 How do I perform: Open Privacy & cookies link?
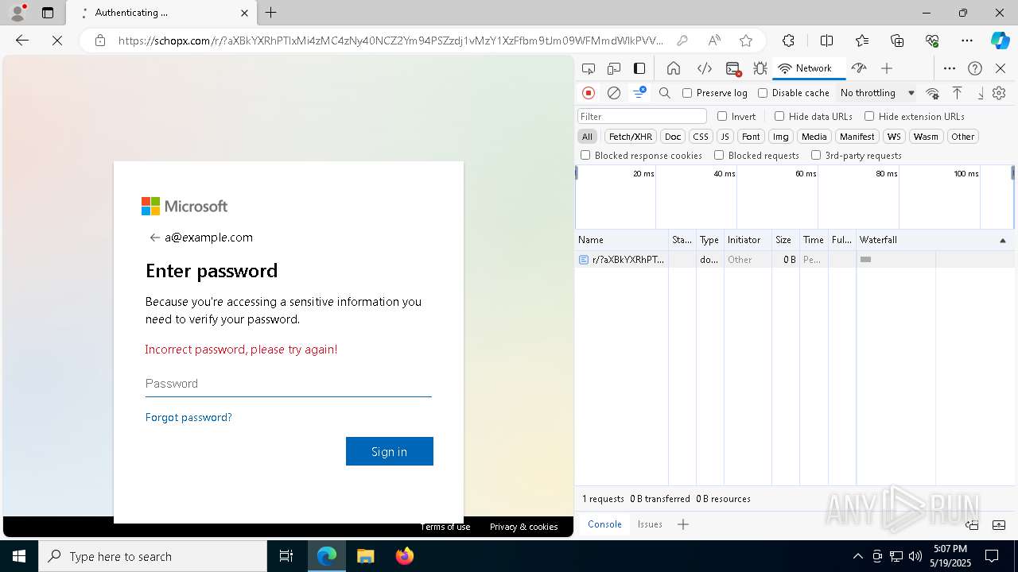523,527
